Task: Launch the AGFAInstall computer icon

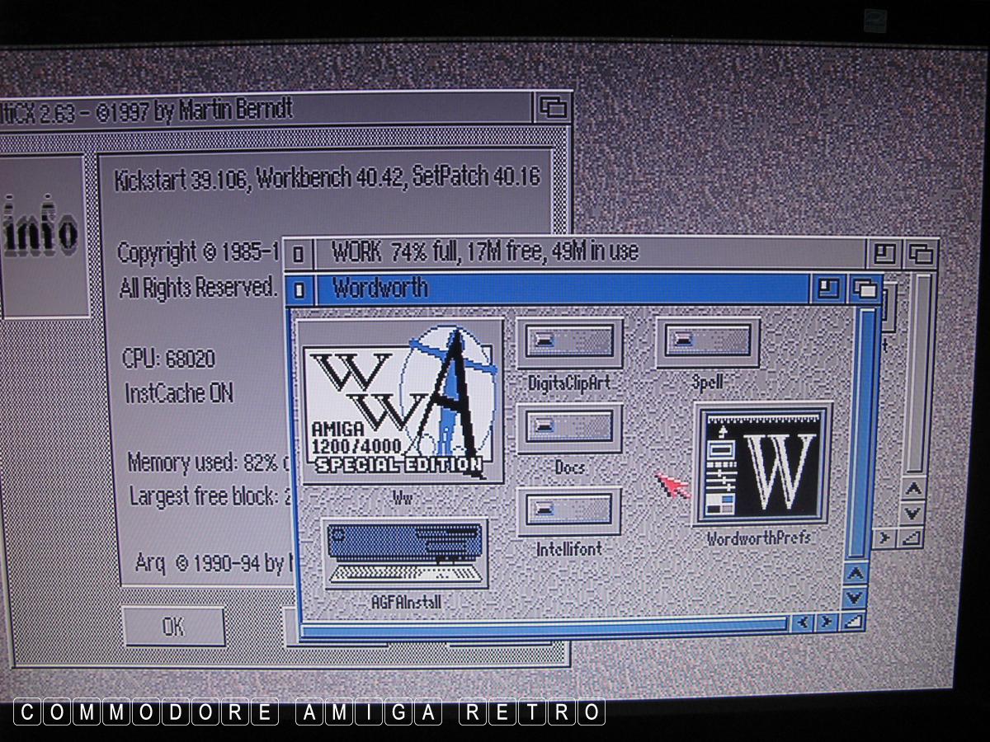Action: (x=405, y=553)
